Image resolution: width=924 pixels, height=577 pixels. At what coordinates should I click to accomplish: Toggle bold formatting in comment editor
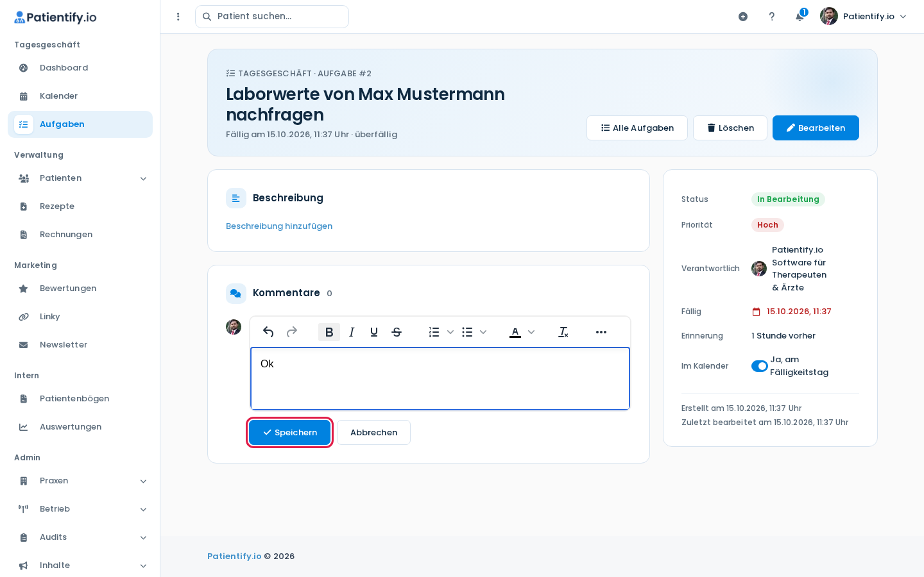tap(329, 332)
